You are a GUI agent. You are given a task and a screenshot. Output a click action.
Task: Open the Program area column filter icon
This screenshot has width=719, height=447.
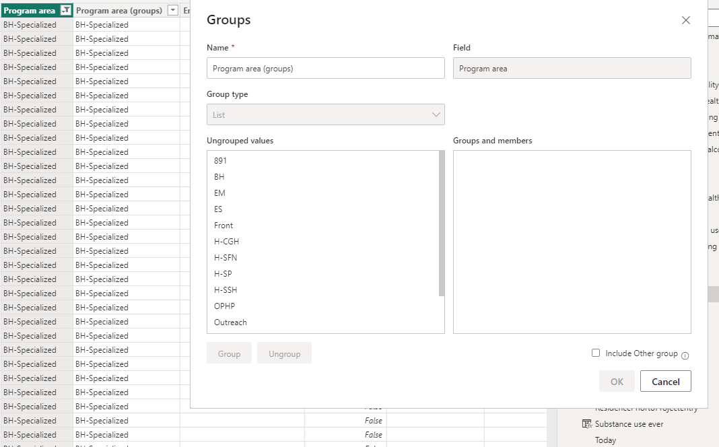[66, 10]
